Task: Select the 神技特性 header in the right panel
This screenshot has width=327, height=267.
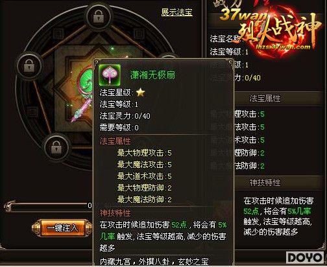Action: pyautogui.click(x=265, y=183)
